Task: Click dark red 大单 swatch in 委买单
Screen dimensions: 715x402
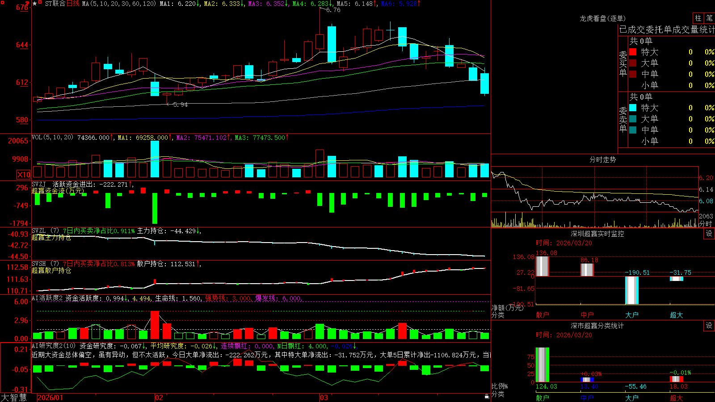Action: [x=633, y=63]
